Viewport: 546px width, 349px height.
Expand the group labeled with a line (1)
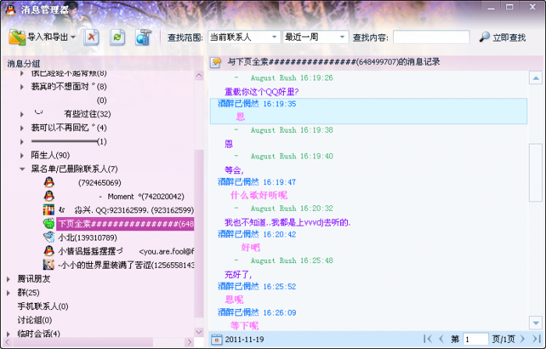point(22,142)
